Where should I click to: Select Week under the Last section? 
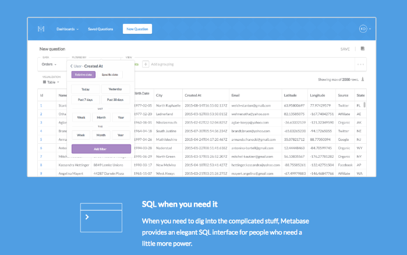[x=82, y=118]
